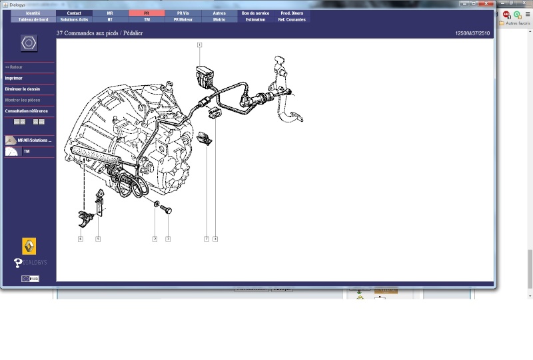Select the TM tab in top menu

coord(147,20)
